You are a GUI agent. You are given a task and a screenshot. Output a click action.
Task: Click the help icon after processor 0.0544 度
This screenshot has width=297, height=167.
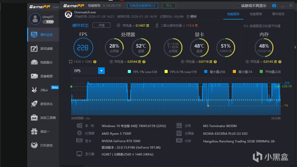pyautogui.click(x=144, y=62)
